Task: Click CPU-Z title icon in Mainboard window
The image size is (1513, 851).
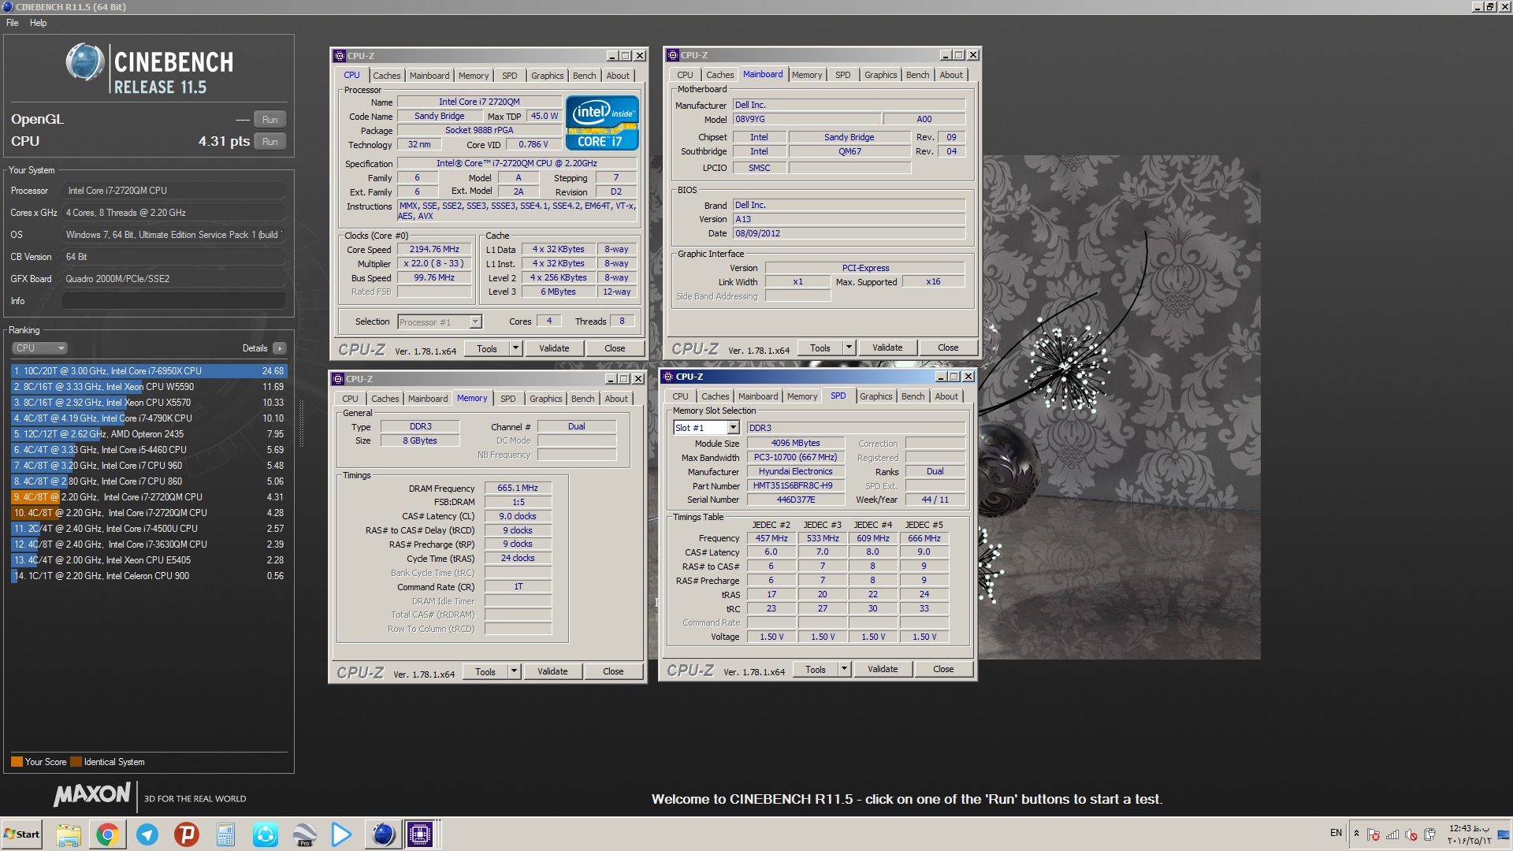Action: point(673,55)
